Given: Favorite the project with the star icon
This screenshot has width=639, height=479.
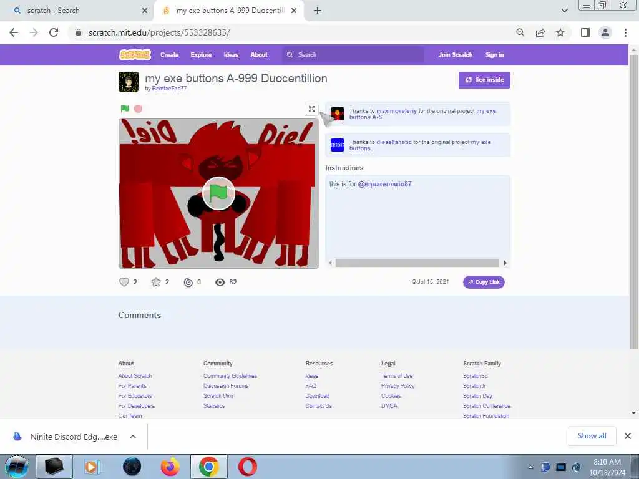Looking at the screenshot, I should [155, 282].
